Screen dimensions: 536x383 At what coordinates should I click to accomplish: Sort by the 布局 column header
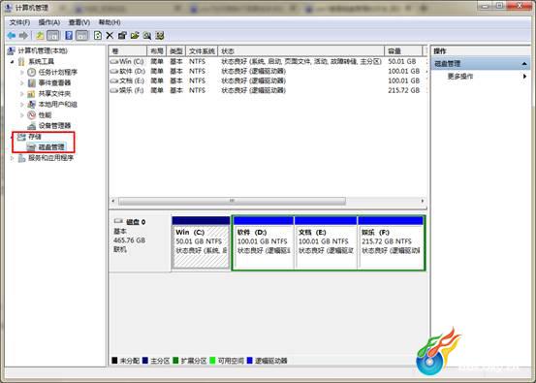click(157, 51)
